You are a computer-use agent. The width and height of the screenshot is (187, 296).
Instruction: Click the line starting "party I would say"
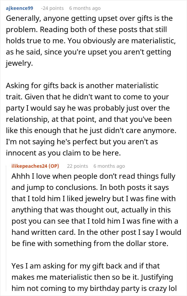point(88,108)
